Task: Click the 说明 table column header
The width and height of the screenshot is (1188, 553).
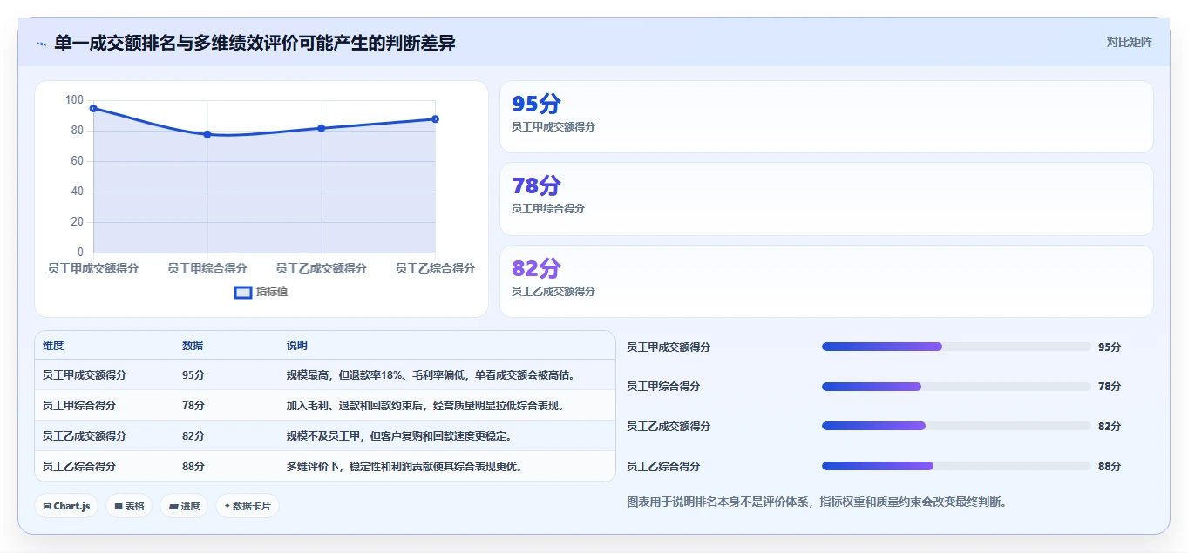Action: tap(297, 346)
